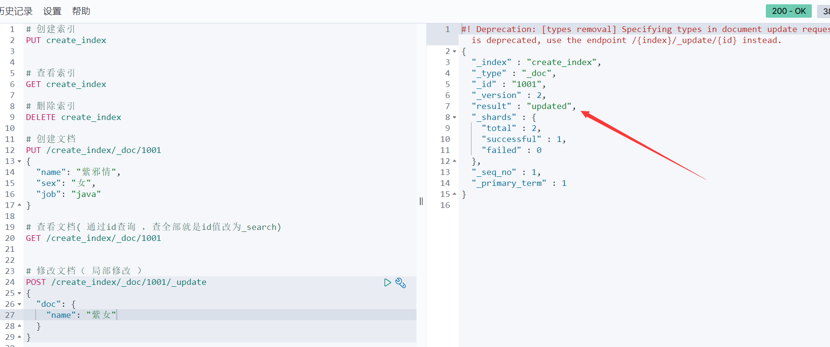Viewport: 830px width, 347px height.
Task: Click the comment # 创建文档
Action: 51,139
